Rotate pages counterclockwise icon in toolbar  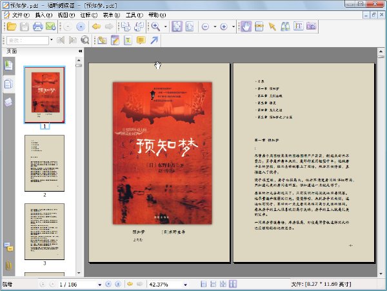point(139,26)
